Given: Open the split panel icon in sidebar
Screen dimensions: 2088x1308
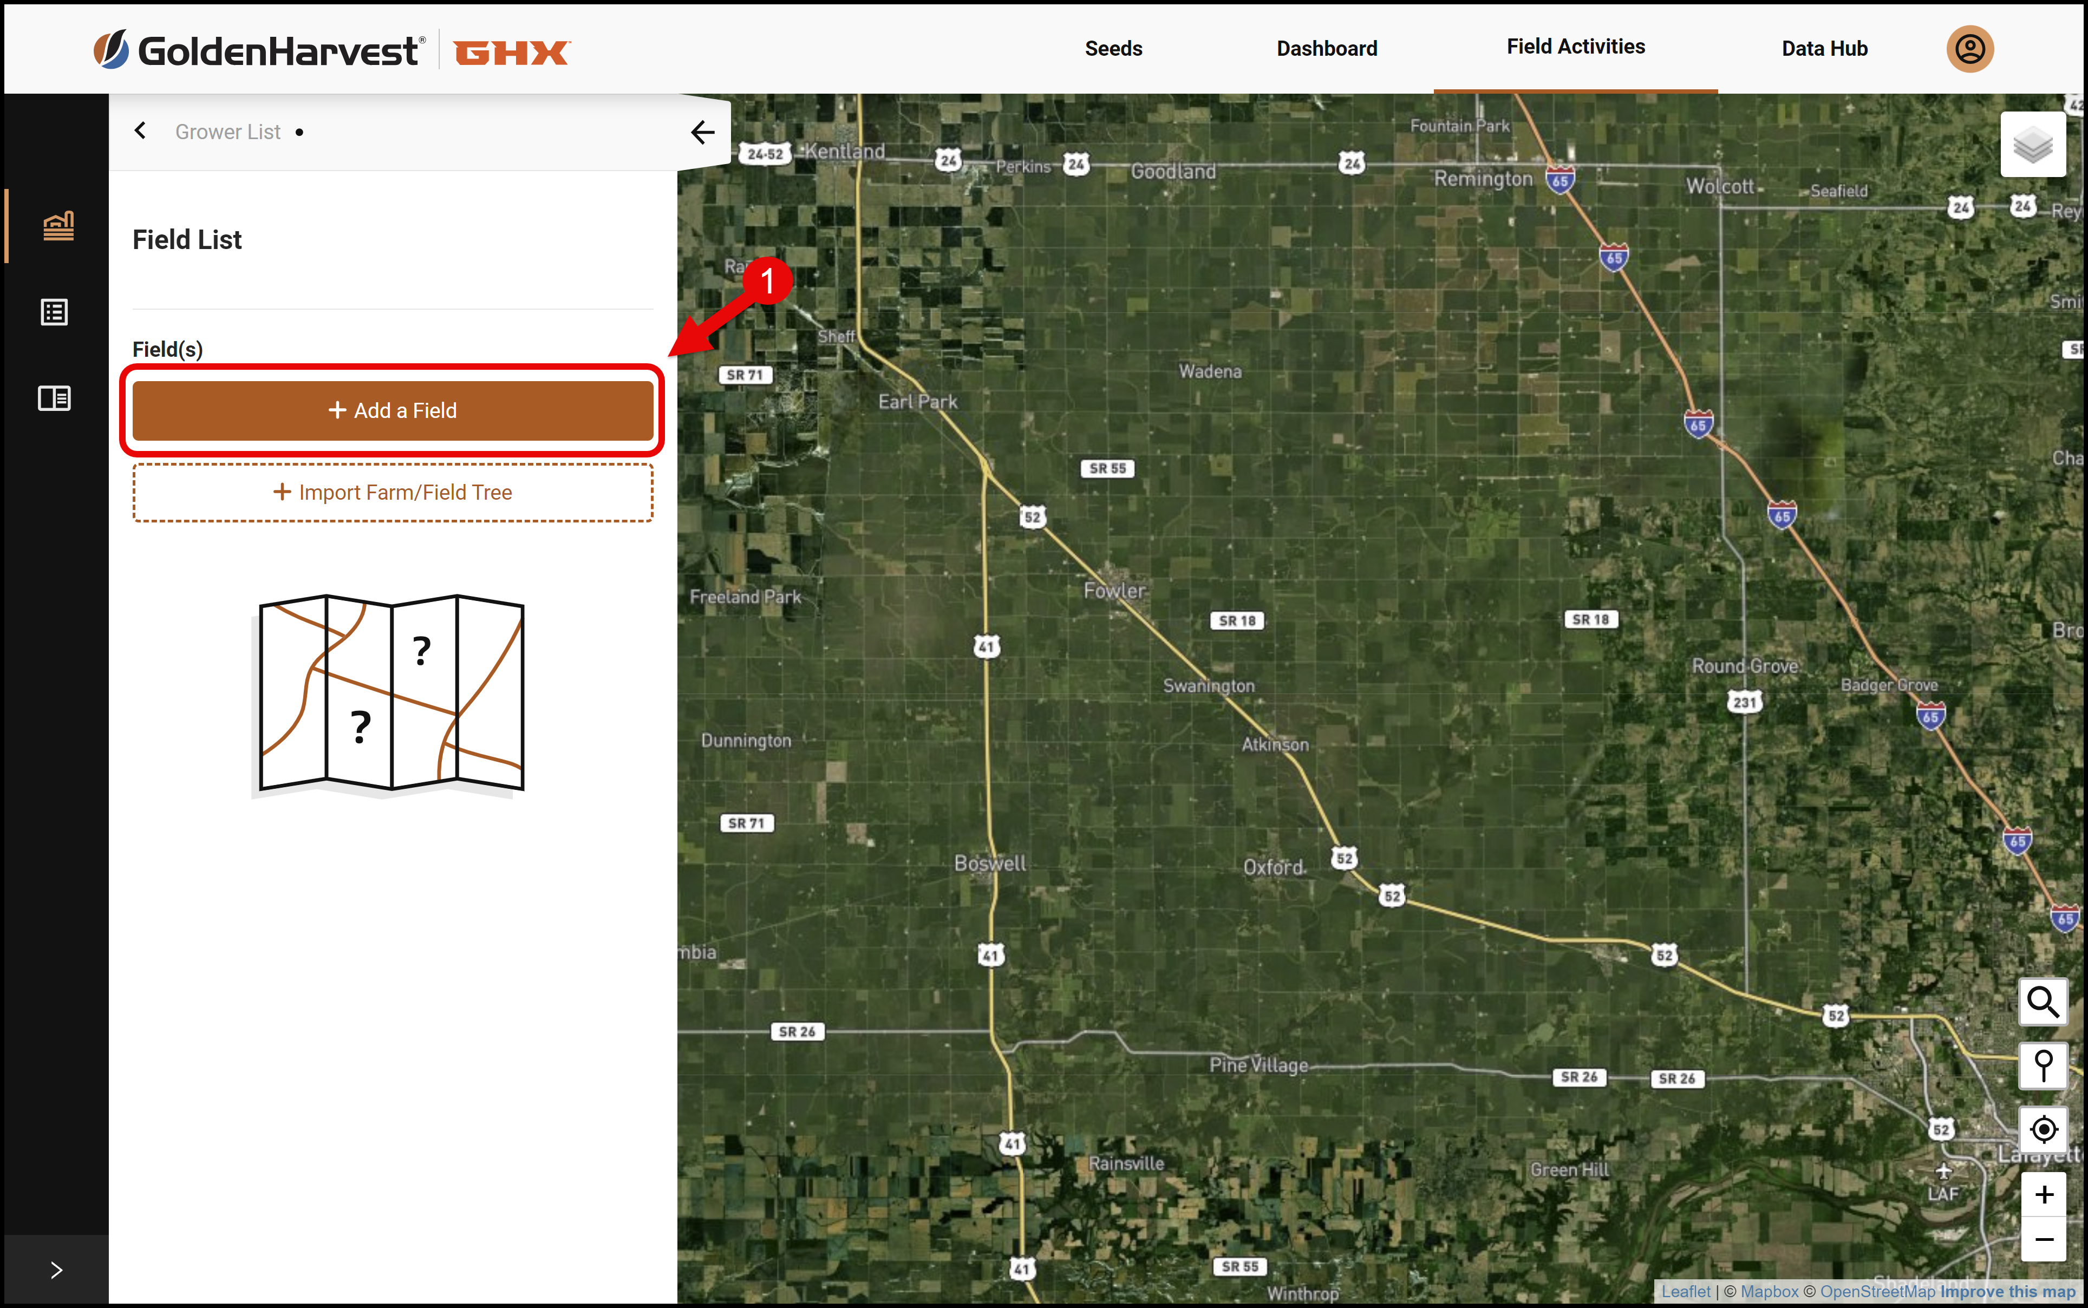Looking at the screenshot, I should point(55,398).
